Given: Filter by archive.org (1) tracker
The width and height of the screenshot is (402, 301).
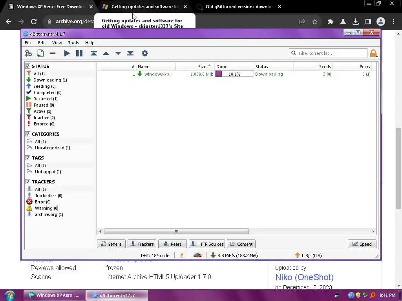Looking at the screenshot, I should tap(49, 214).
